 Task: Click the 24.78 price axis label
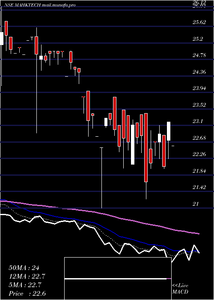click(199, 55)
